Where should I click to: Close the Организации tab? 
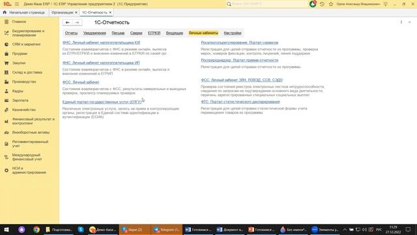click(x=76, y=12)
